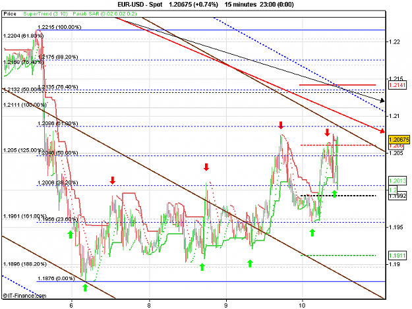Click the 1.205 (125.00%) Fibonacci label
This screenshot has height=309, width=412.
[23, 150]
